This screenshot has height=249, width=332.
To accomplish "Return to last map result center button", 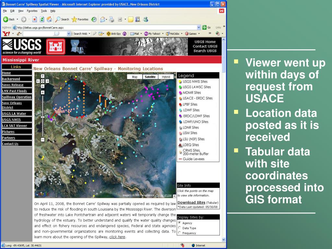I will [x=42, y=81].
